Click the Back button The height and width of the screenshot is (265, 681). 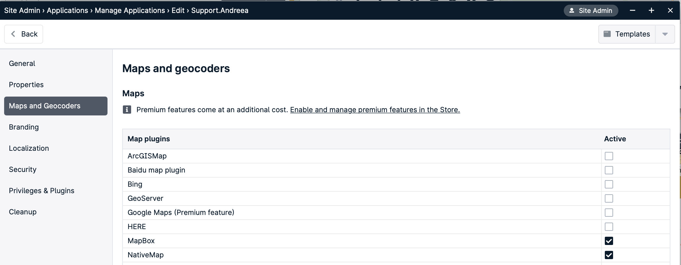24,34
